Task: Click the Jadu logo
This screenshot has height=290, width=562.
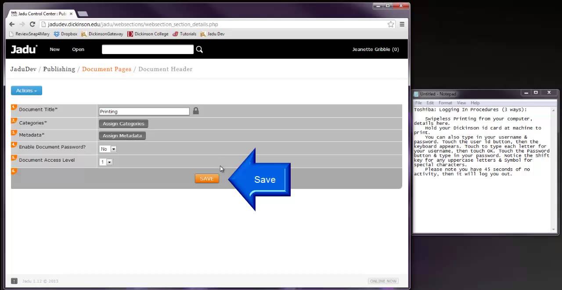Action: (24, 49)
